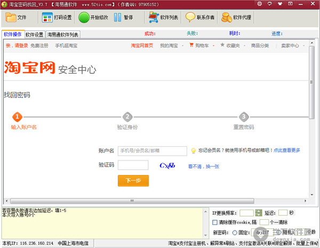Click the shirt skin icon in title bar
Image resolution: width=320 pixels, height=248 pixels.
pyautogui.click(x=280, y=4)
